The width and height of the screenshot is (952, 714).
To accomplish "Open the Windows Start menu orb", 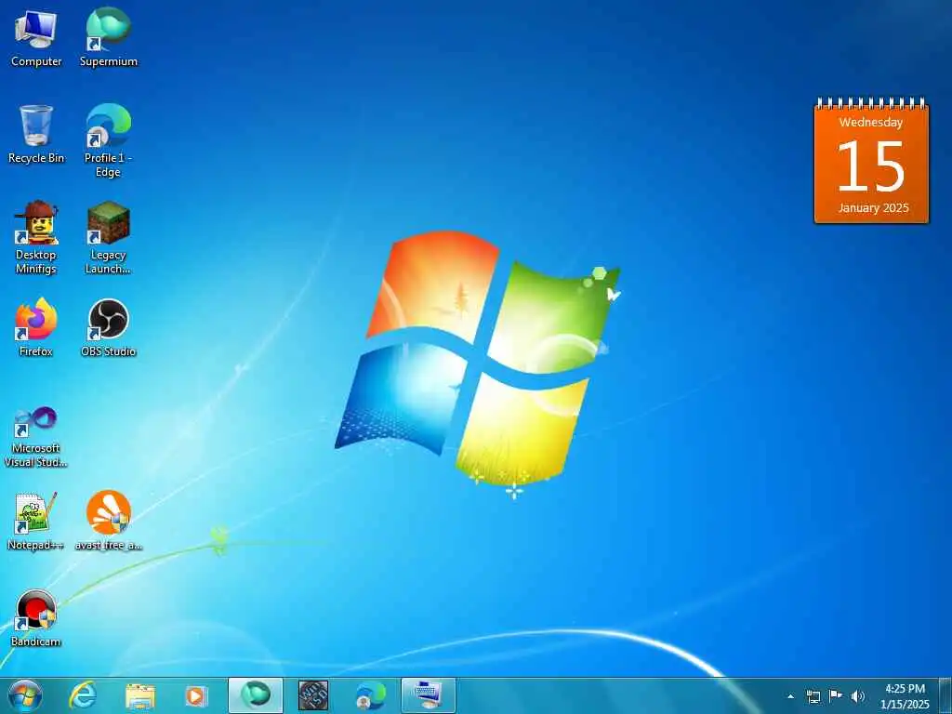I will (x=25, y=696).
